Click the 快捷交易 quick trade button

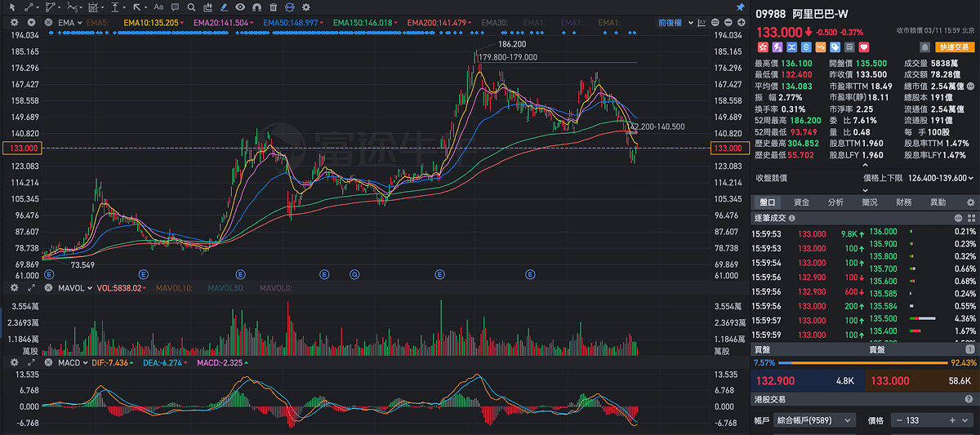tap(955, 47)
